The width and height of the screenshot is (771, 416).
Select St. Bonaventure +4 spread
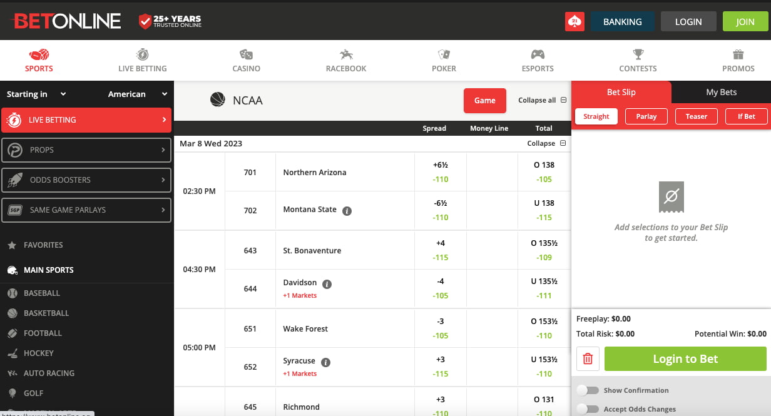[x=441, y=250]
